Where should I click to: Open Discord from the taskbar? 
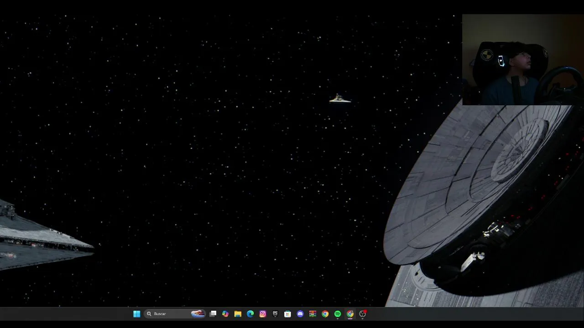[300, 314]
